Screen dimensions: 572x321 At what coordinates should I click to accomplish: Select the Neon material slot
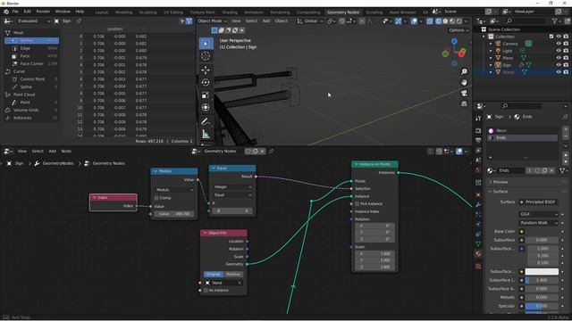522,131
